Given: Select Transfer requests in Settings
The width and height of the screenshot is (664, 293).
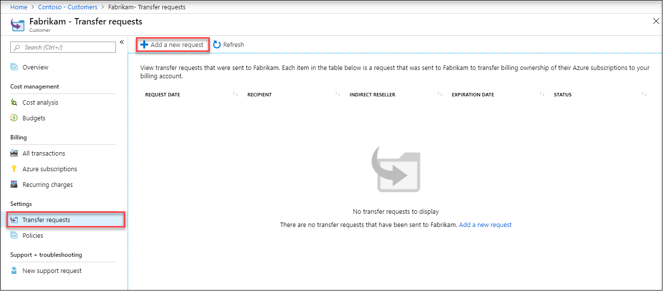Looking at the screenshot, I should click(66, 220).
